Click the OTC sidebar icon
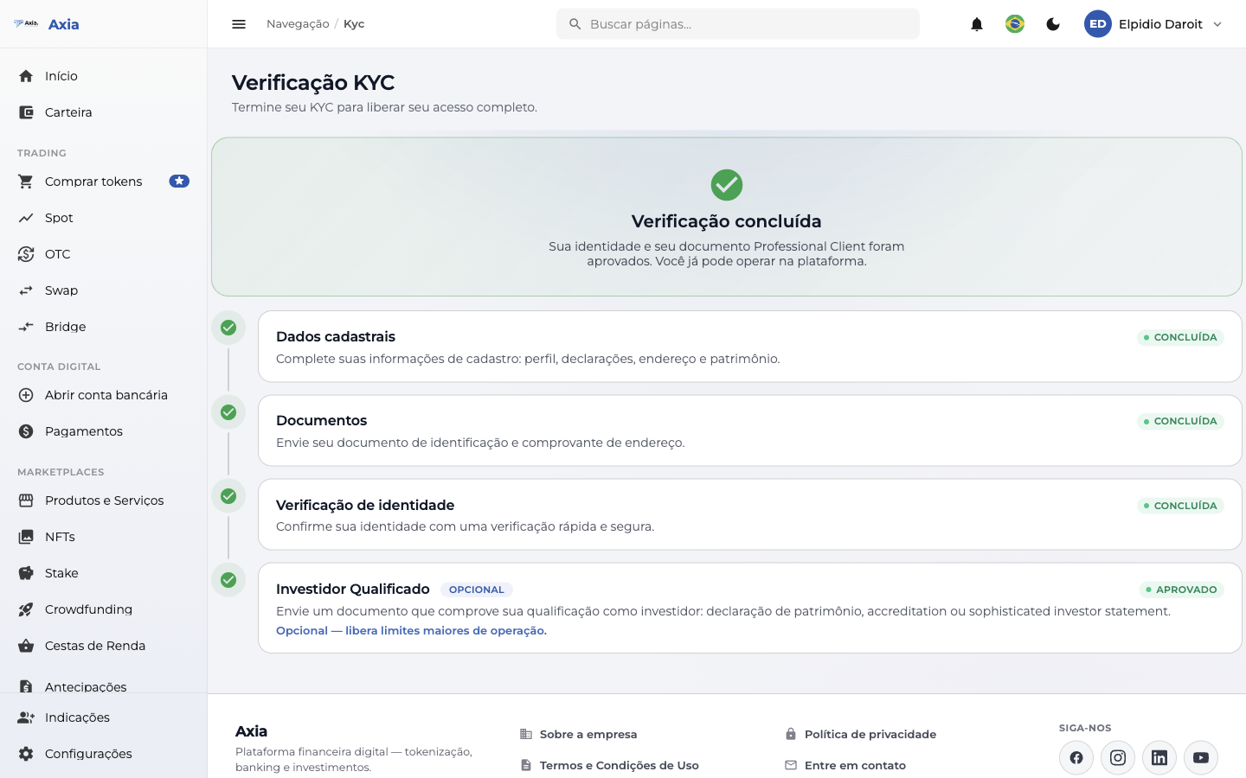This screenshot has width=1246, height=778. [26, 254]
